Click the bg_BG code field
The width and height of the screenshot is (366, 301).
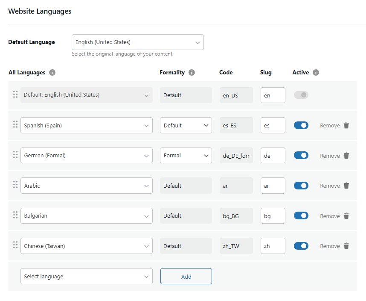coord(236,216)
